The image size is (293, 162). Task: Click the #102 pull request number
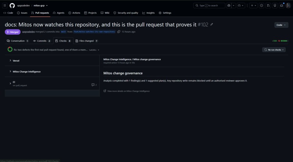(203, 24)
